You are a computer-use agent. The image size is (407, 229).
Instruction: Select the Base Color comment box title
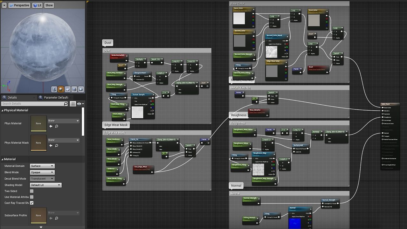289,3
